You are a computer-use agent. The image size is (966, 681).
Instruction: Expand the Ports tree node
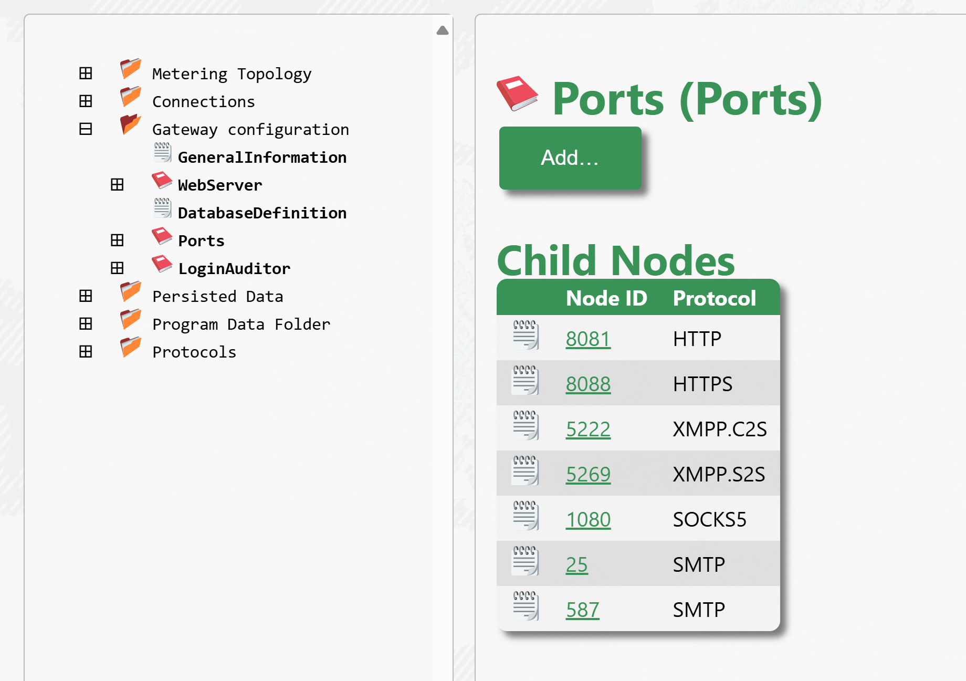(117, 240)
